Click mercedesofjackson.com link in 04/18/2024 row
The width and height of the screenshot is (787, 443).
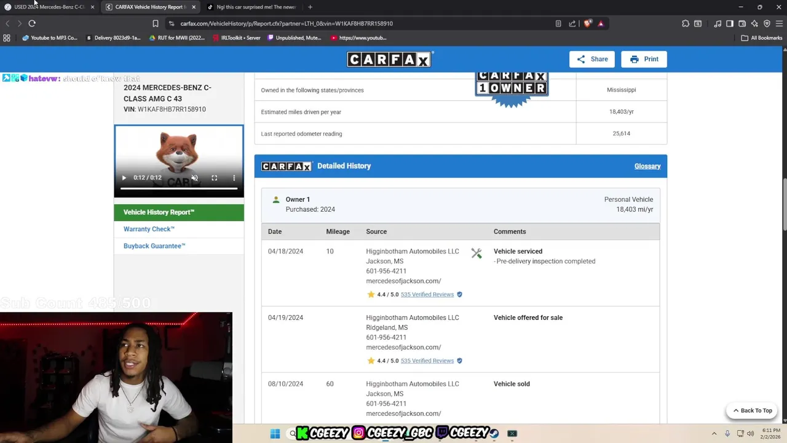403,281
